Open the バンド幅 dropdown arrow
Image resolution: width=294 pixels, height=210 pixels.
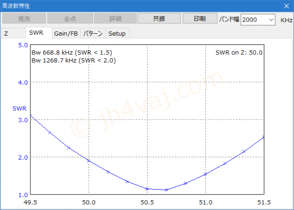[271, 20]
